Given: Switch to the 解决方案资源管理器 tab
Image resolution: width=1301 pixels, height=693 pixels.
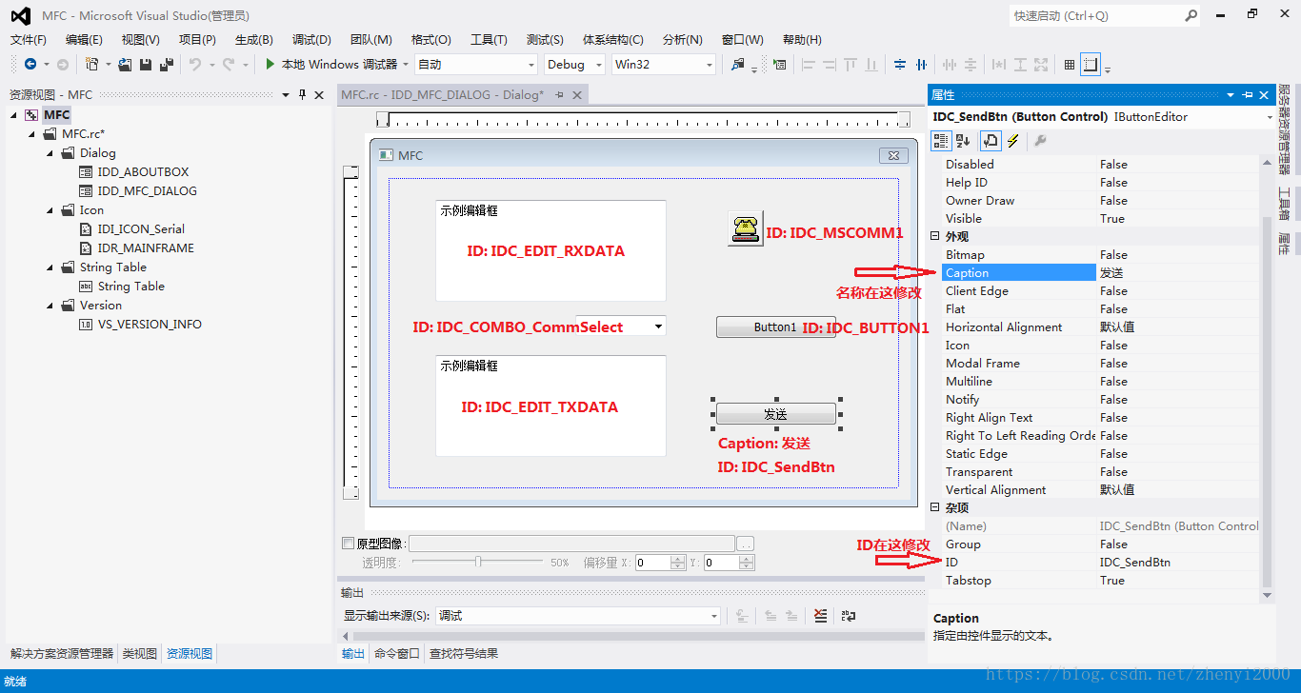Looking at the screenshot, I should pos(62,653).
